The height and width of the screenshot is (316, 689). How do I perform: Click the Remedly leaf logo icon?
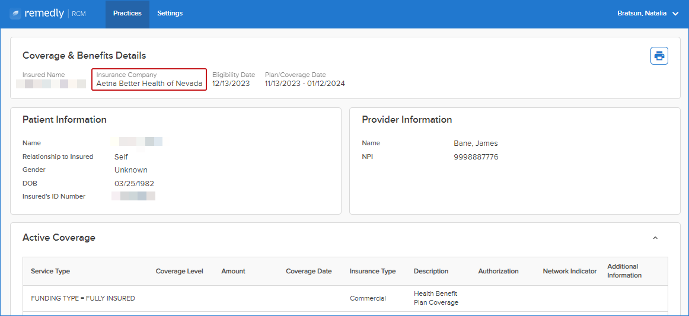(15, 14)
